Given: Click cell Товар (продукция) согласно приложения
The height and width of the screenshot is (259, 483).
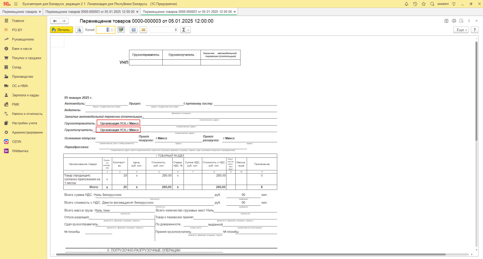Looking at the screenshot, I should pos(83,179).
